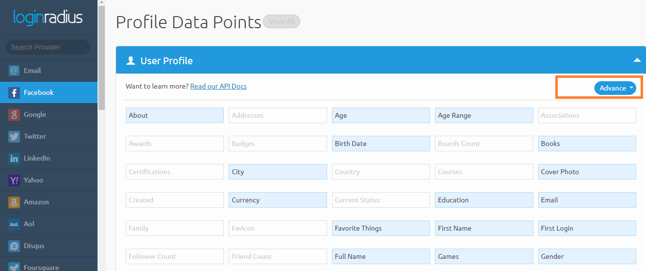
Task: Open the Advance dropdown
Action: click(615, 88)
